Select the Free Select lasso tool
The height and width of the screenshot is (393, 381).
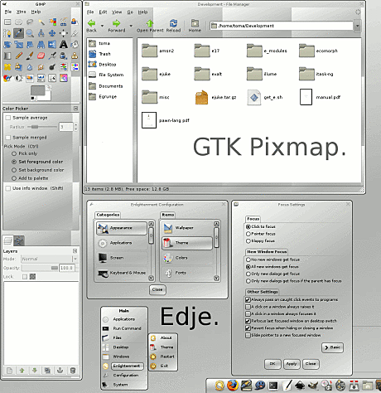30,22
